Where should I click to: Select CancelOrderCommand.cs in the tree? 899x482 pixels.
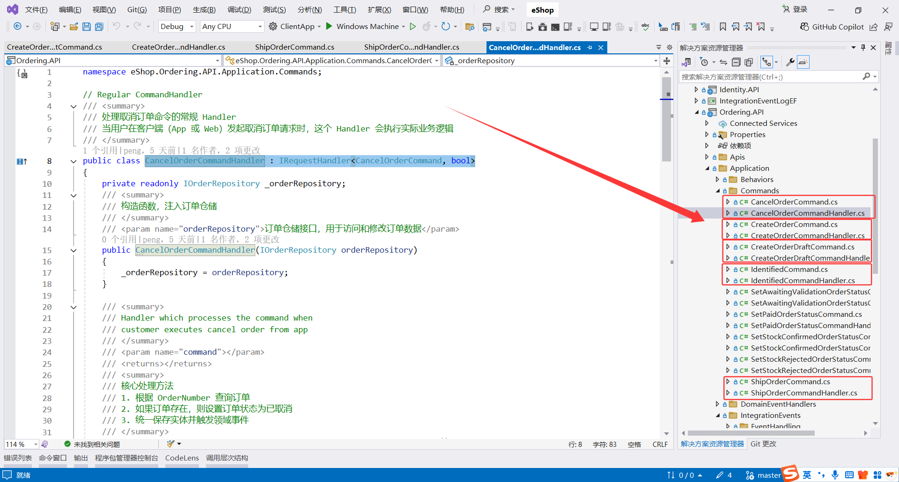(x=794, y=202)
